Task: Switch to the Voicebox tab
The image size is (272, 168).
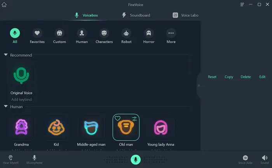Action: click(86, 15)
